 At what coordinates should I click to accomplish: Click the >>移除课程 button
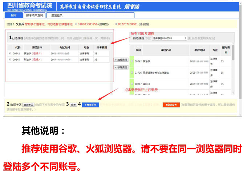(121, 67)
